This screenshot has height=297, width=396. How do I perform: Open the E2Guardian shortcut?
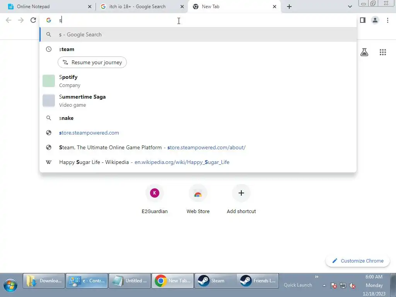pyautogui.click(x=155, y=200)
